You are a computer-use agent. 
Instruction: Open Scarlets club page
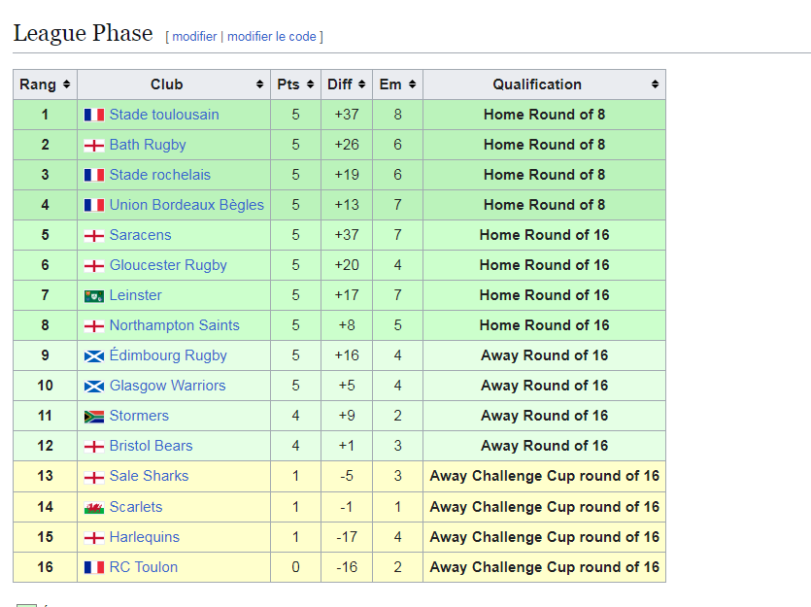(x=136, y=507)
